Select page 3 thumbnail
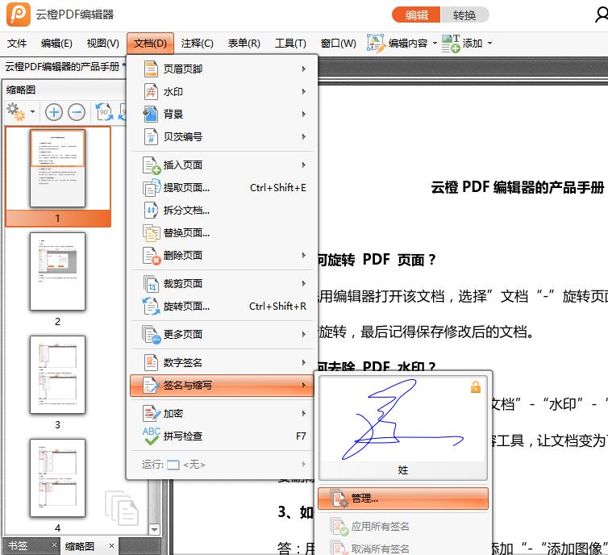Viewport: 608px width, 555px height. coord(58,374)
